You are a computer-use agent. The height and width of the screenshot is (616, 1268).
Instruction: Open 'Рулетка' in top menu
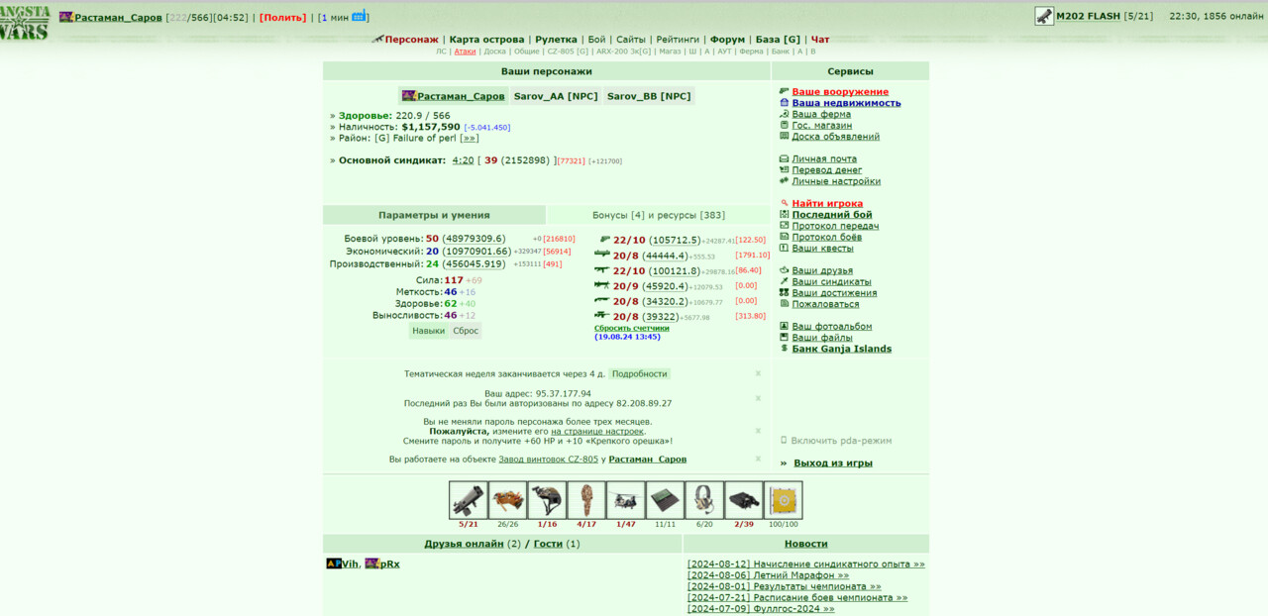[x=556, y=40]
